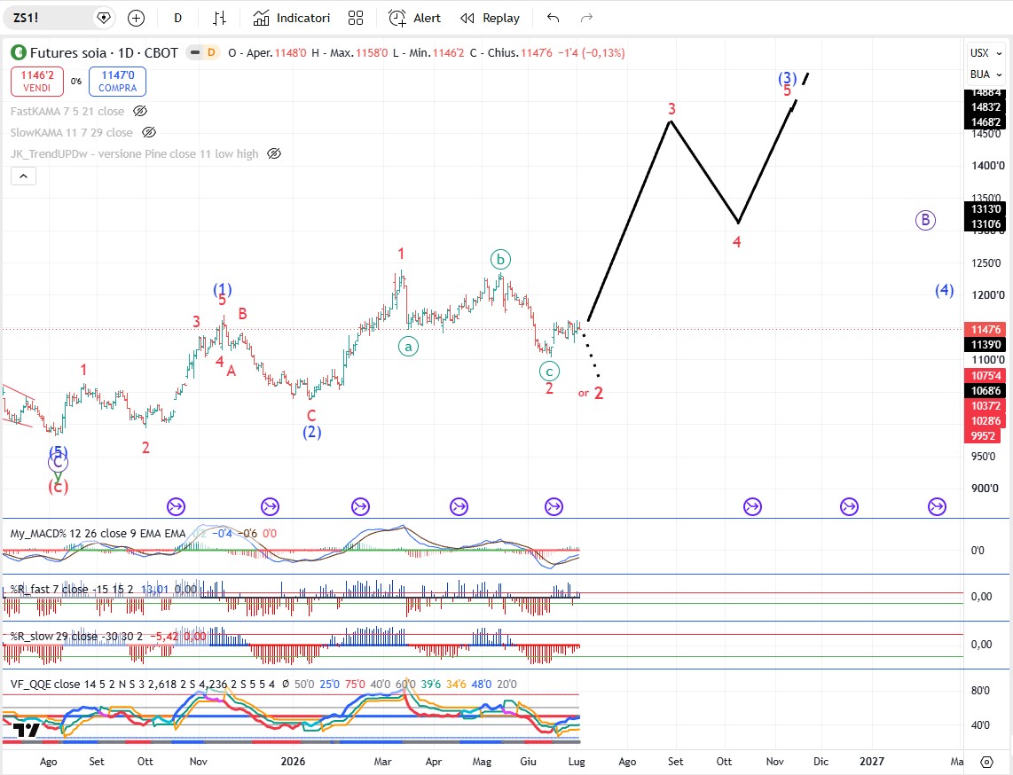The image size is (1013, 775).
Task: Click the 2026 label on the time axis
Action: tap(293, 762)
